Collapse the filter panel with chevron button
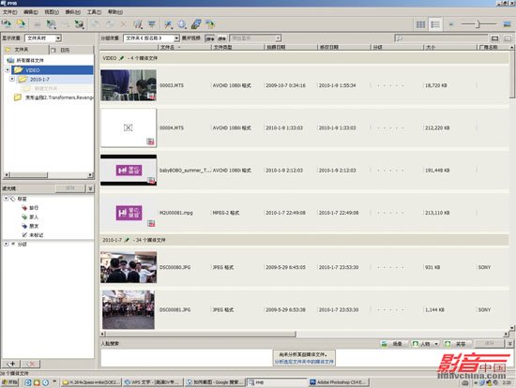This screenshot has height=388, width=516. click(x=90, y=188)
